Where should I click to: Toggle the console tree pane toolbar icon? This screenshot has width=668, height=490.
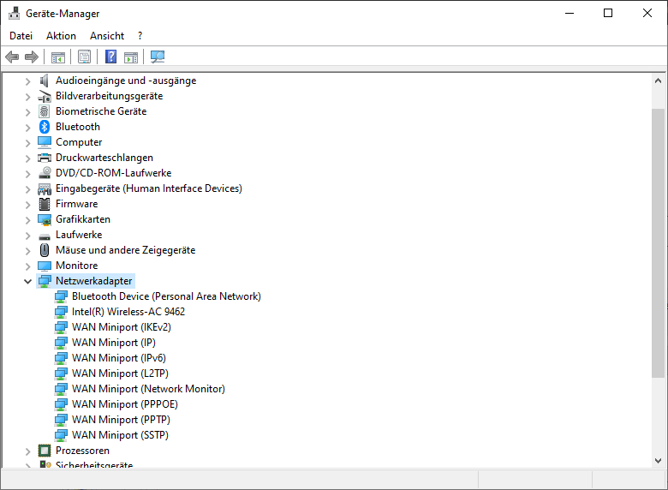pos(58,57)
